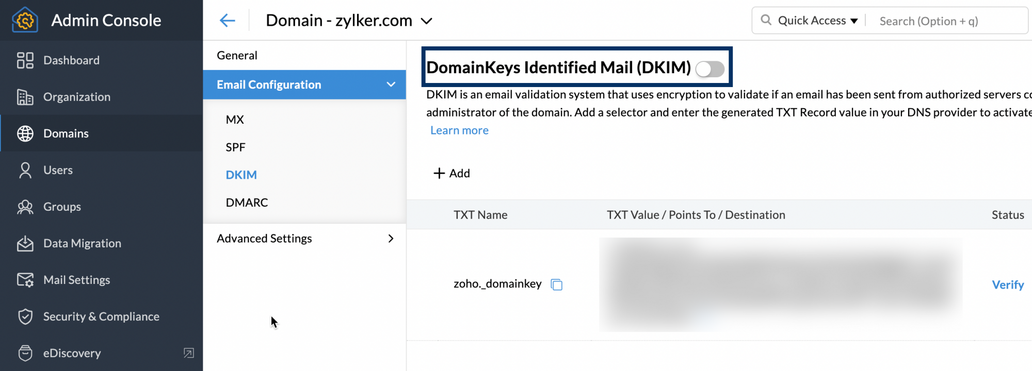
Task: Click the Admin Console logo icon
Action: point(25,20)
